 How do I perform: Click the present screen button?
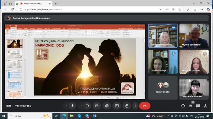[117, 106]
